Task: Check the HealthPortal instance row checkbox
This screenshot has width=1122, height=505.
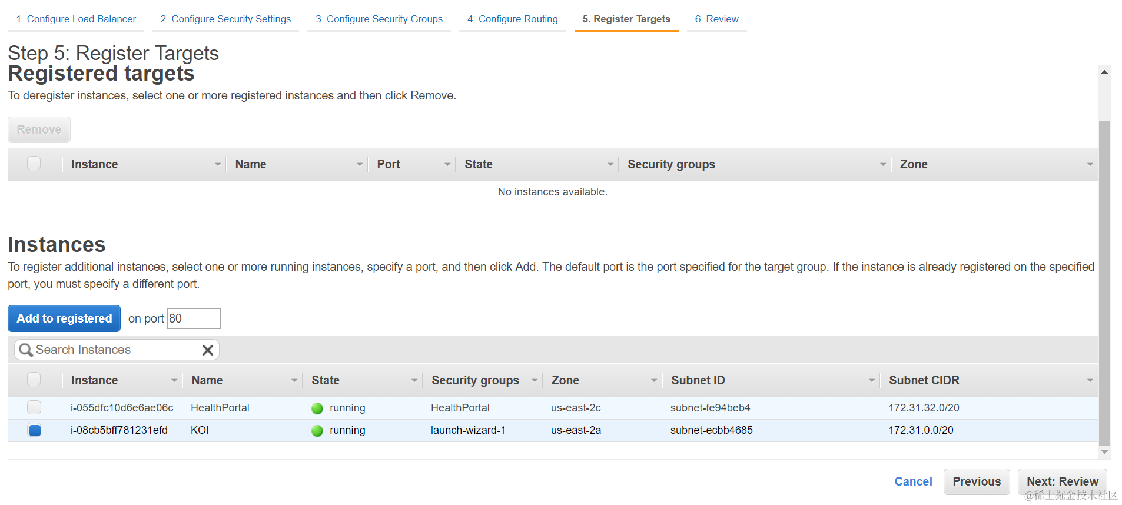Action: click(34, 407)
